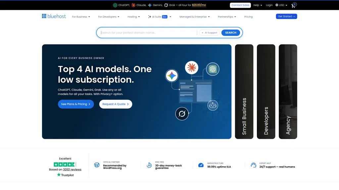Open the shopping cart icon
The image size is (339, 190).
[x=293, y=5]
